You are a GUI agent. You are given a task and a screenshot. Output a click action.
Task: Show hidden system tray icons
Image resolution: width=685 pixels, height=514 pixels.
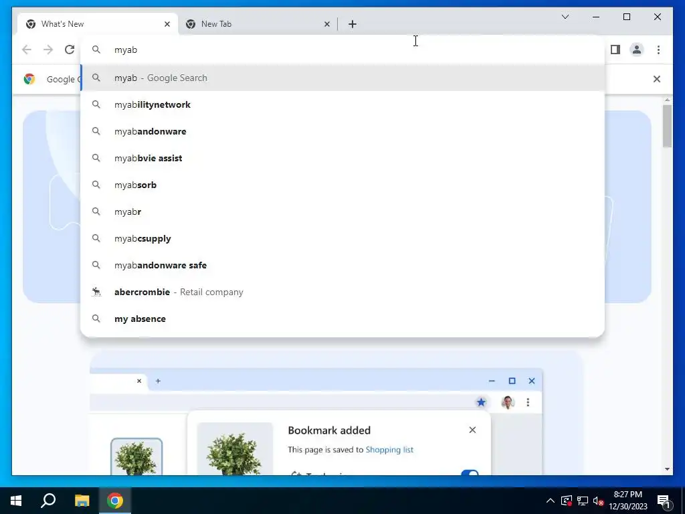coord(551,501)
